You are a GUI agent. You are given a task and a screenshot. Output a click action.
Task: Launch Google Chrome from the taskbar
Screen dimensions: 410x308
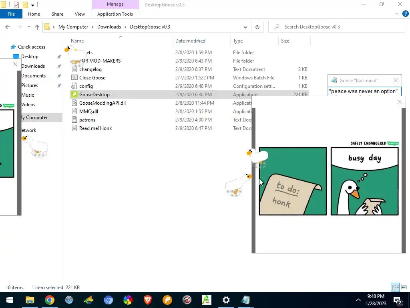click(49, 300)
